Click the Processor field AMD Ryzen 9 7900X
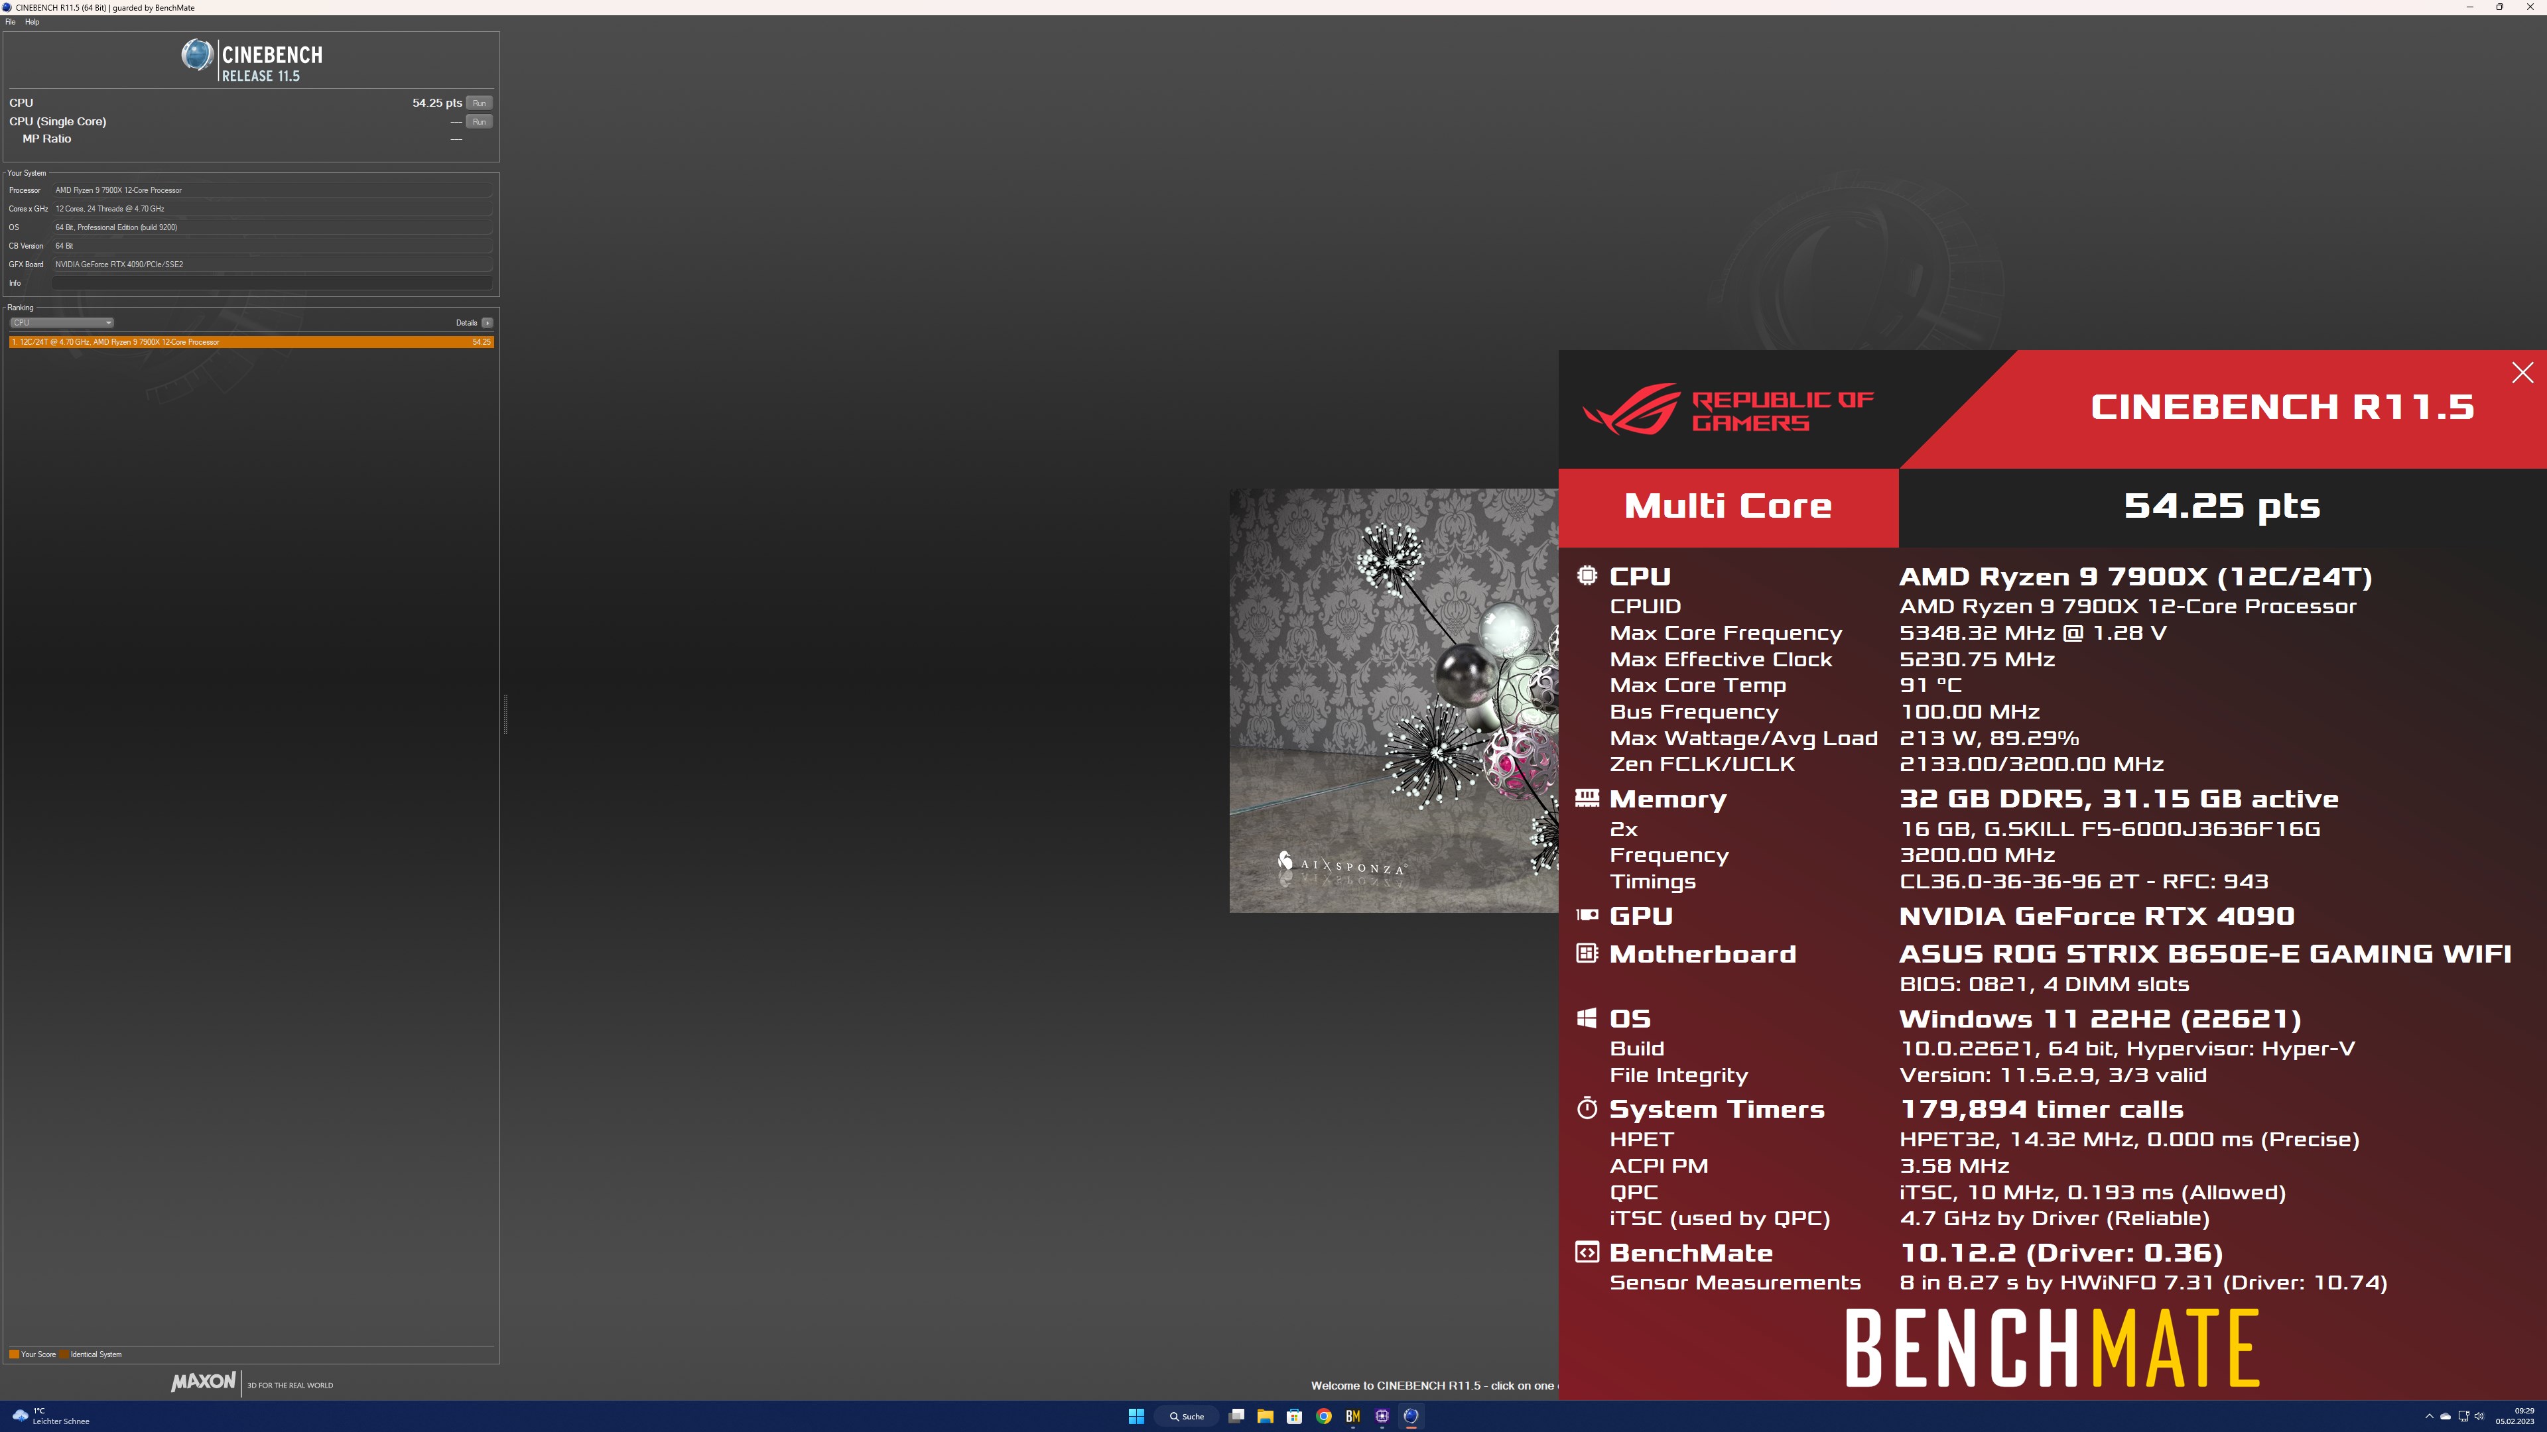The height and width of the screenshot is (1432, 2547). [272, 190]
